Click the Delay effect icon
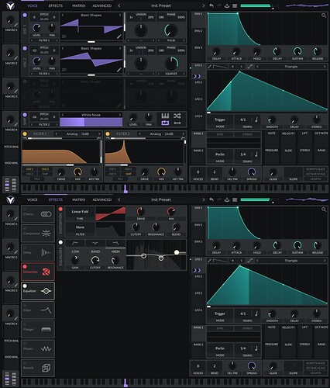 point(46,252)
